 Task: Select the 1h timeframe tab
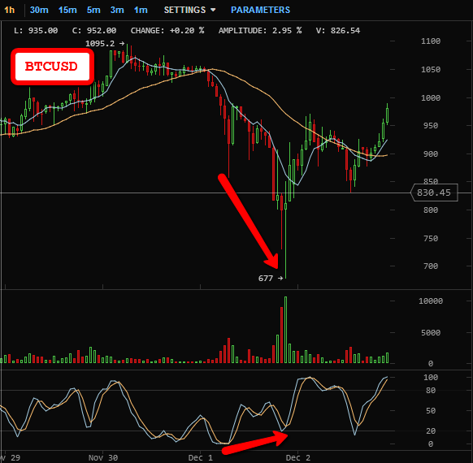(x=10, y=10)
